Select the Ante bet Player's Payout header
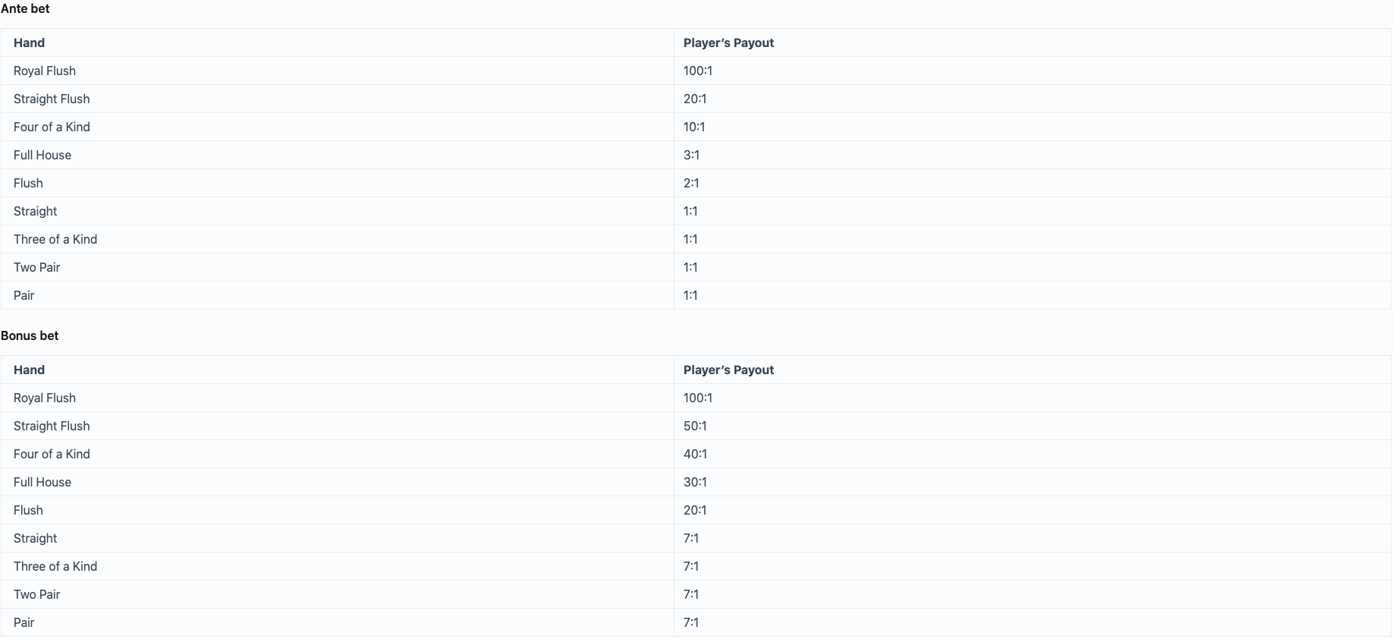This screenshot has width=1393, height=639. (728, 42)
